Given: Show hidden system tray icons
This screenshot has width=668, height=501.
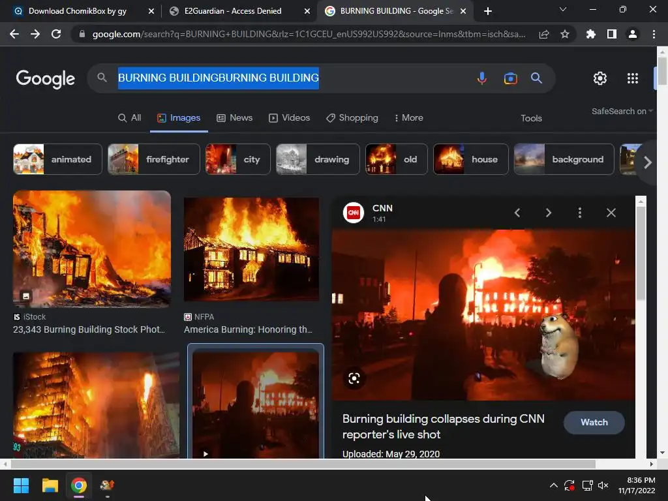Looking at the screenshot, I should pyautogui.click(x=553, y=485).
